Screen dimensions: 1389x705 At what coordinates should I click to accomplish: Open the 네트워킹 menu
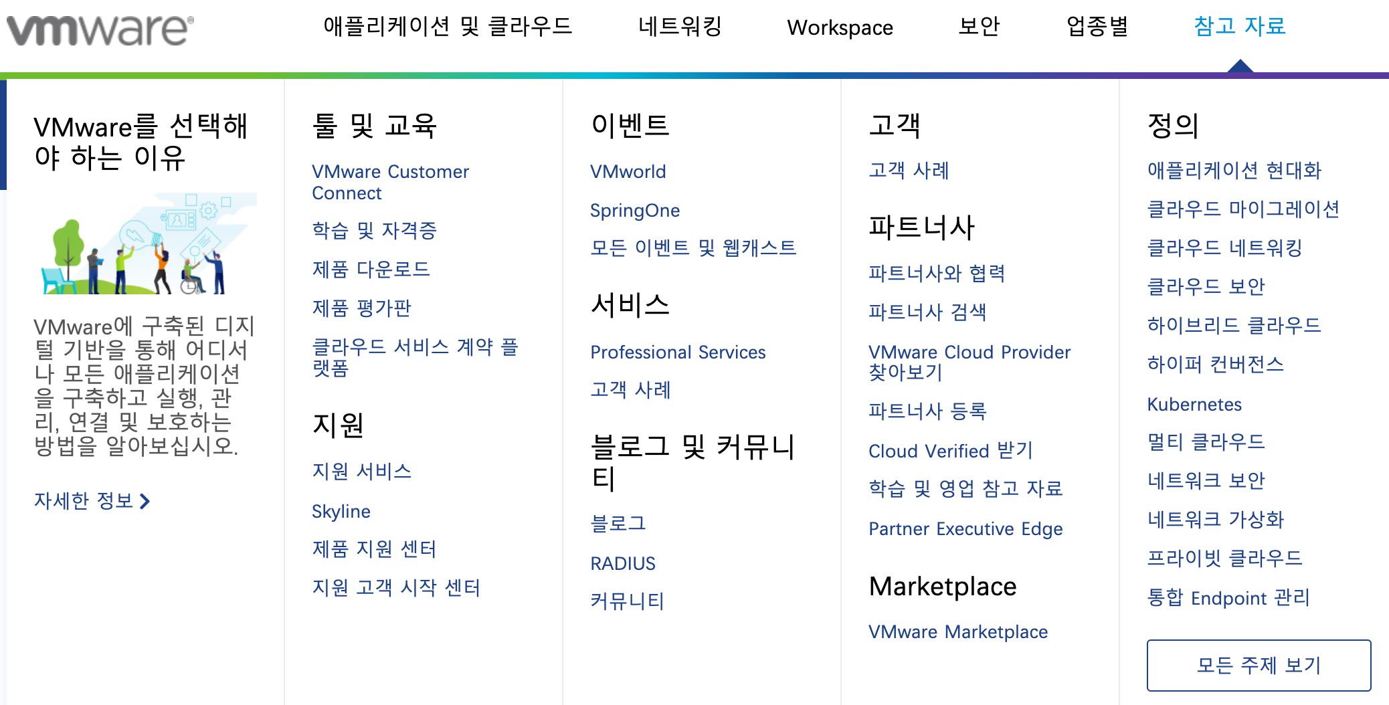click(680, 27)
